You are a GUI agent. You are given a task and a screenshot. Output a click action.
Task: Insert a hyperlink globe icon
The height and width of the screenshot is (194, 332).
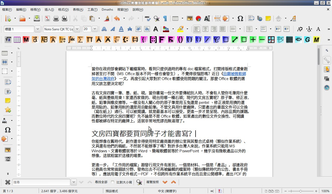(260, 18)
